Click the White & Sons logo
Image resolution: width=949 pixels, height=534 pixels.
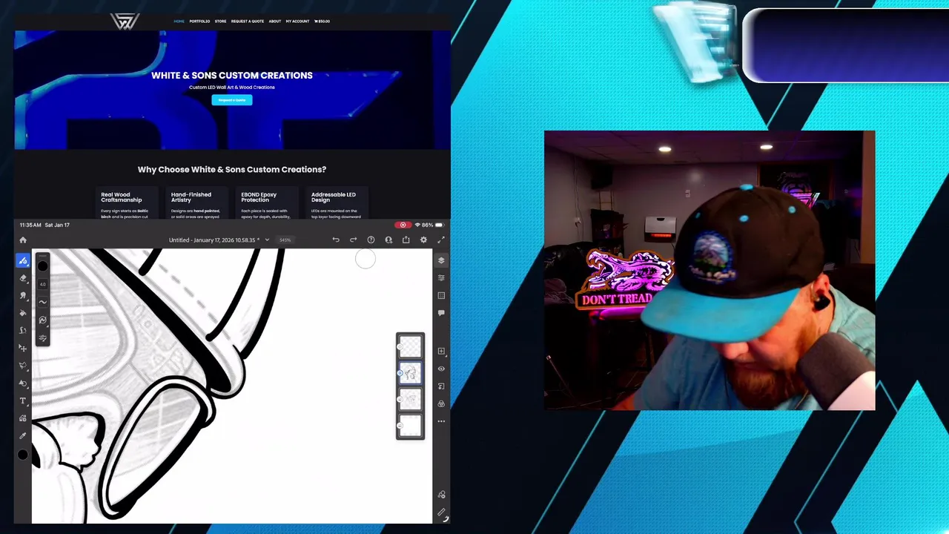coord(125,22)
